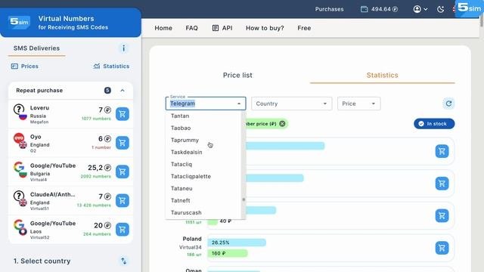The image size is (484, 272).
Task: Buy Google/YouTube Bulgaria number via cart icon
Action: pyautogui.click(x=123, y=172)
